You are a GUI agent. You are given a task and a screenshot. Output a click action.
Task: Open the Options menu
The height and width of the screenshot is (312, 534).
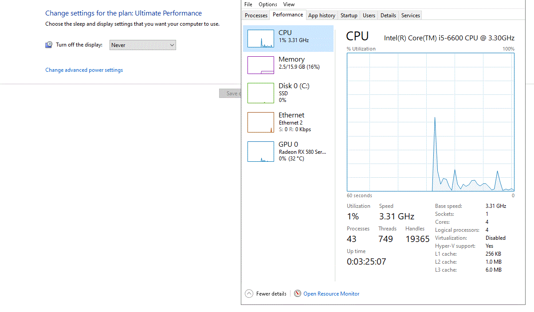268,4
